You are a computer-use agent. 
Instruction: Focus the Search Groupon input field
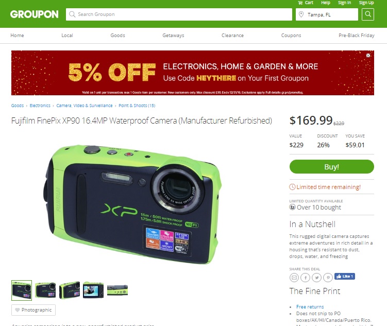click(179, 14)
